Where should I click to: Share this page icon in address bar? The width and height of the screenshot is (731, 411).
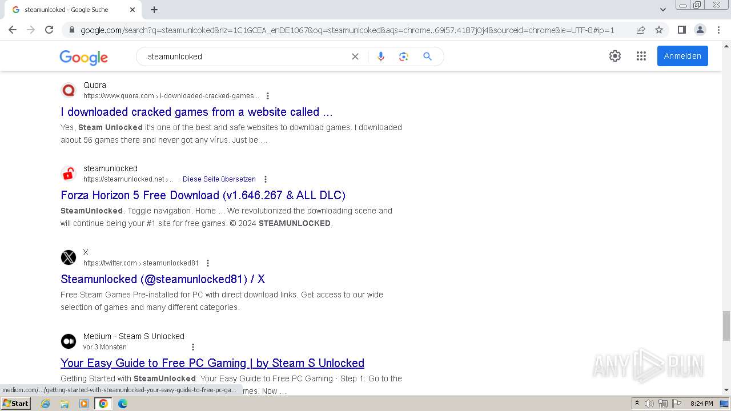tap(641, 30)
